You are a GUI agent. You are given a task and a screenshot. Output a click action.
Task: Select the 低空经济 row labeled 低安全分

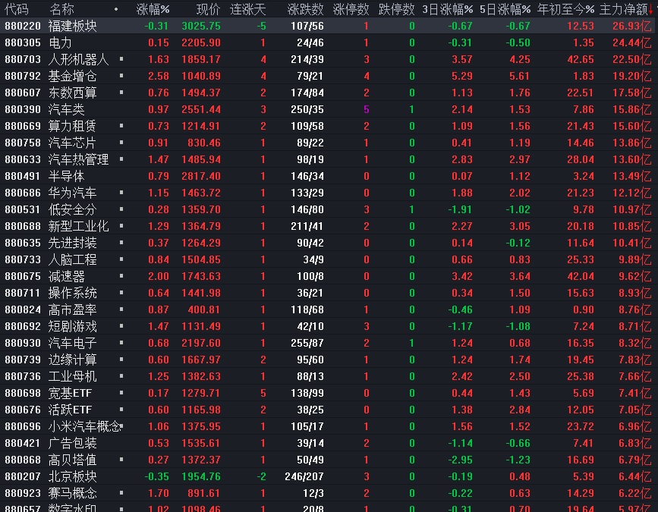coord(329,209)
